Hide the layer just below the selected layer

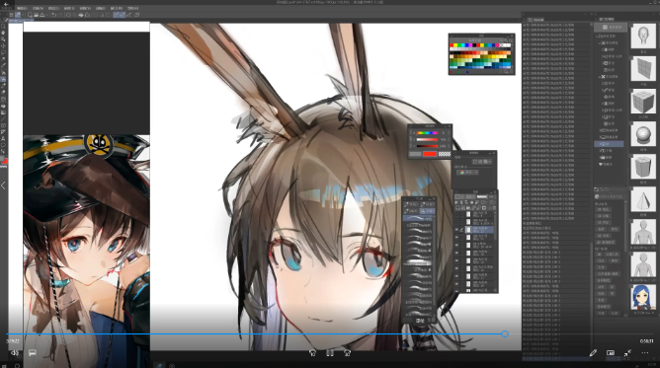pos(456,238)
